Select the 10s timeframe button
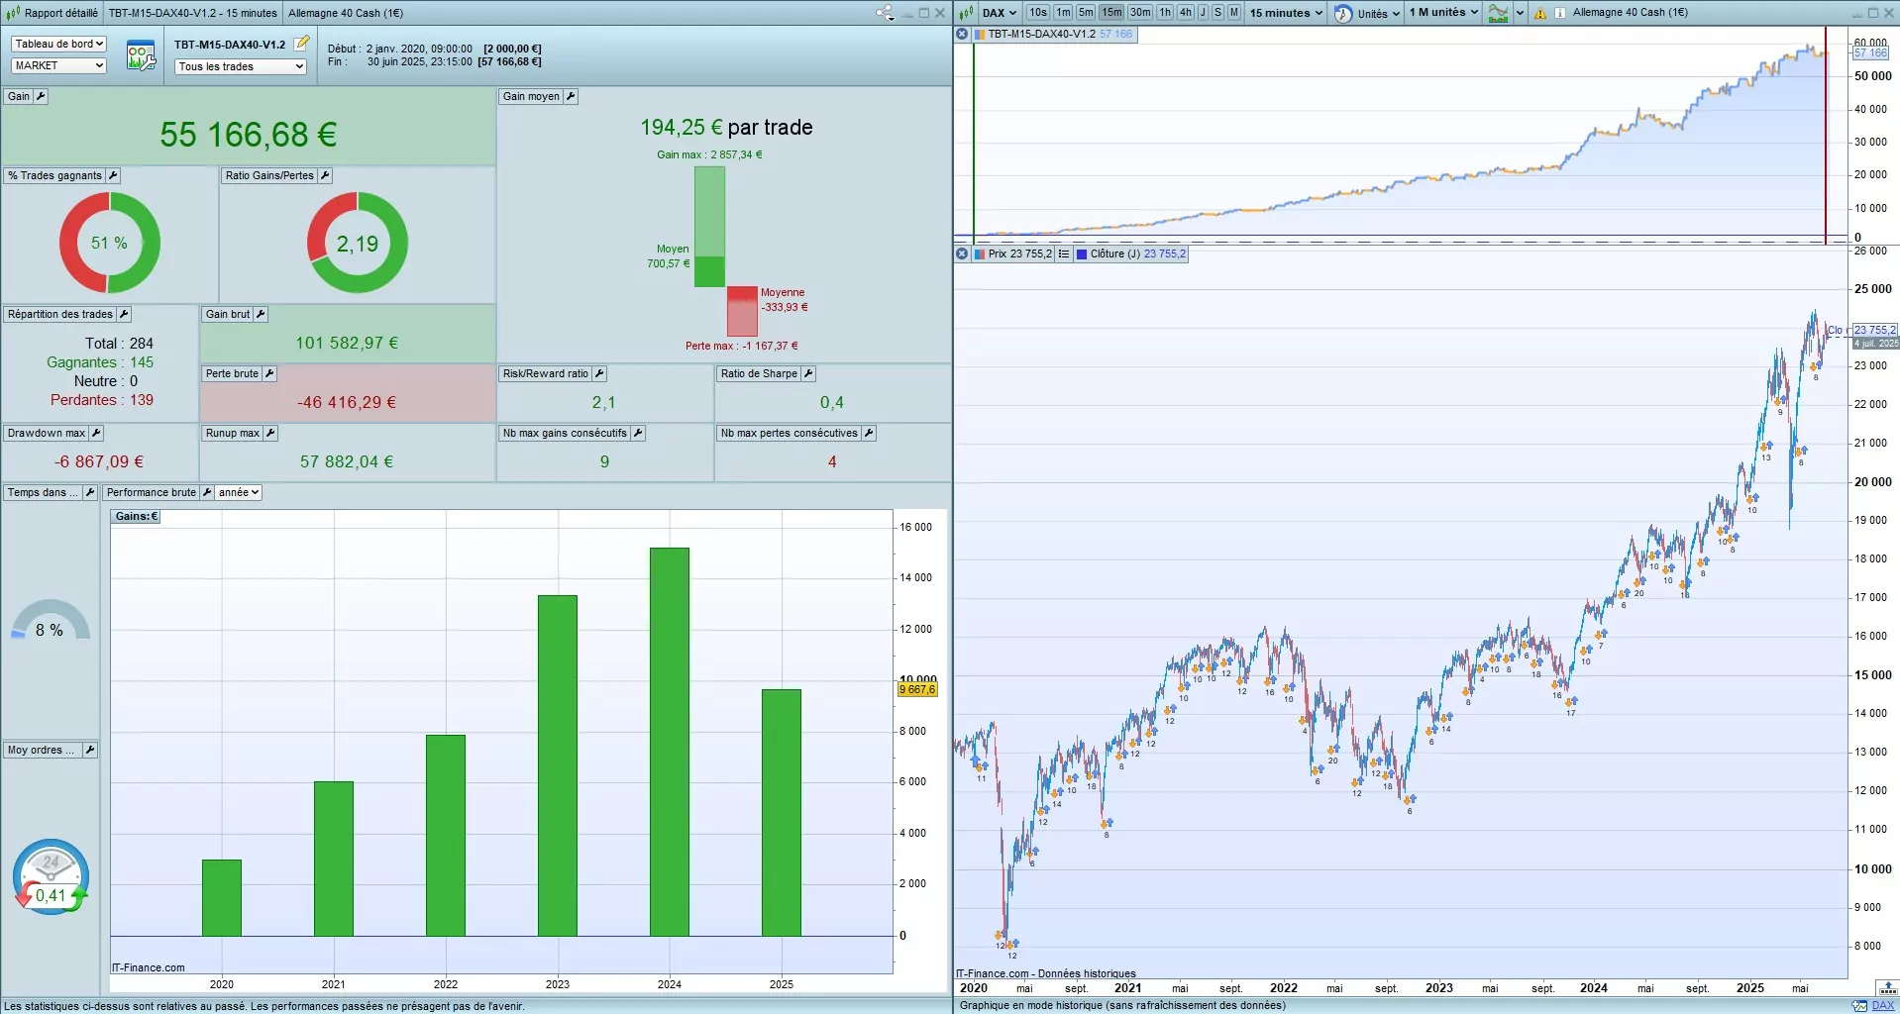 (x=1037, y=13)
